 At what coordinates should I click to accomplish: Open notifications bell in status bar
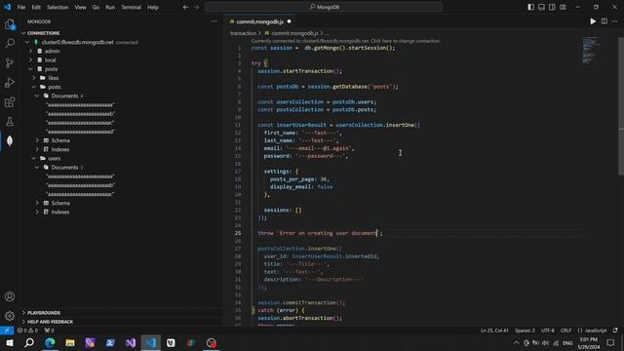[615, 331]
